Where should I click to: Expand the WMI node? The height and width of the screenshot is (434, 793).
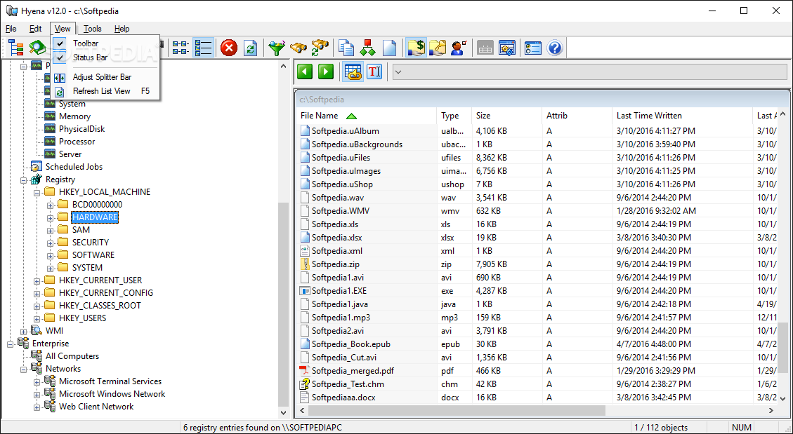point(24,332)
